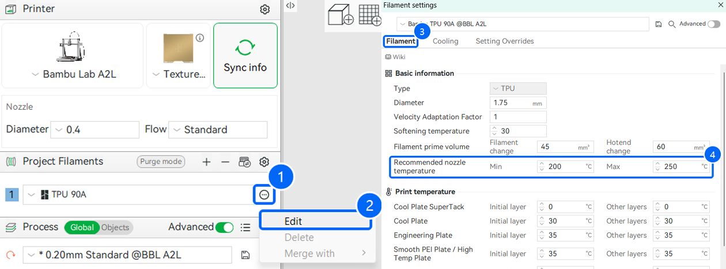Search filament settings with the magnifier icon
This screenshot has width=726, height=269.
coord(672,24)
